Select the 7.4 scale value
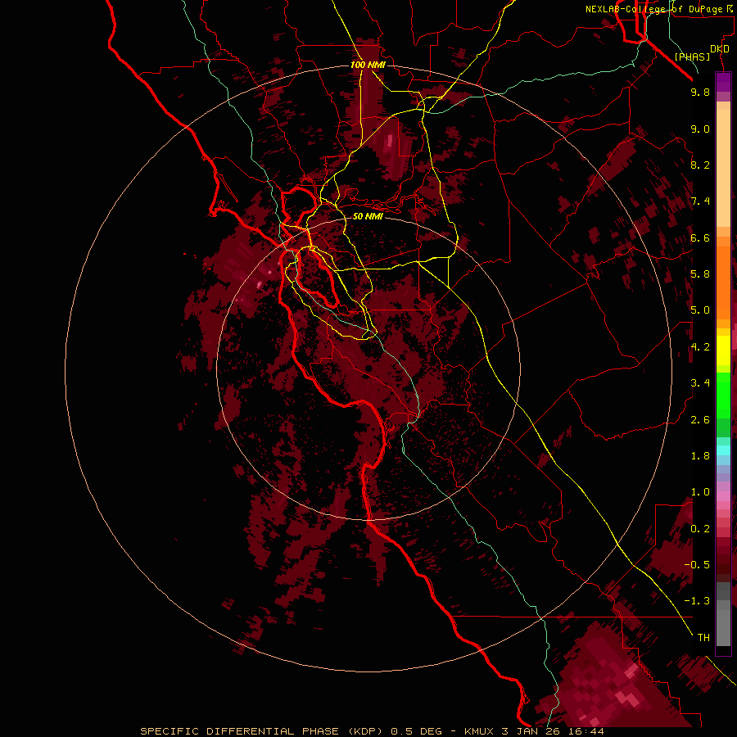 pos(700,201)
